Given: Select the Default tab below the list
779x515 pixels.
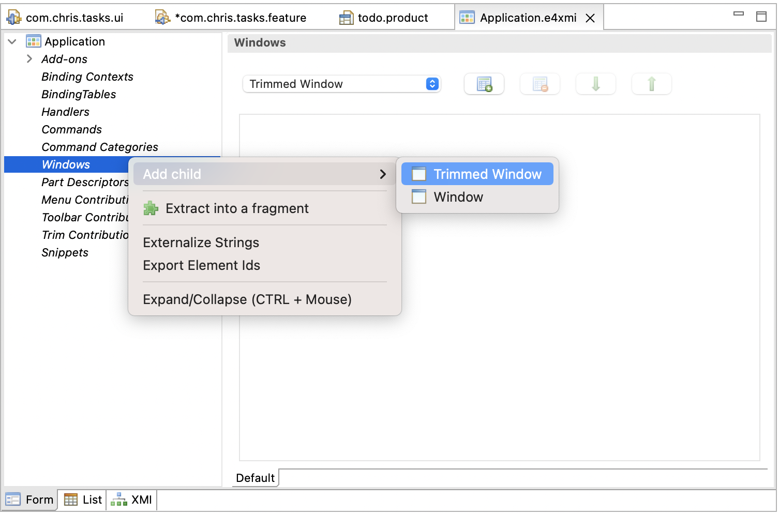Looking at the screenshot, I should pos(256,478).
